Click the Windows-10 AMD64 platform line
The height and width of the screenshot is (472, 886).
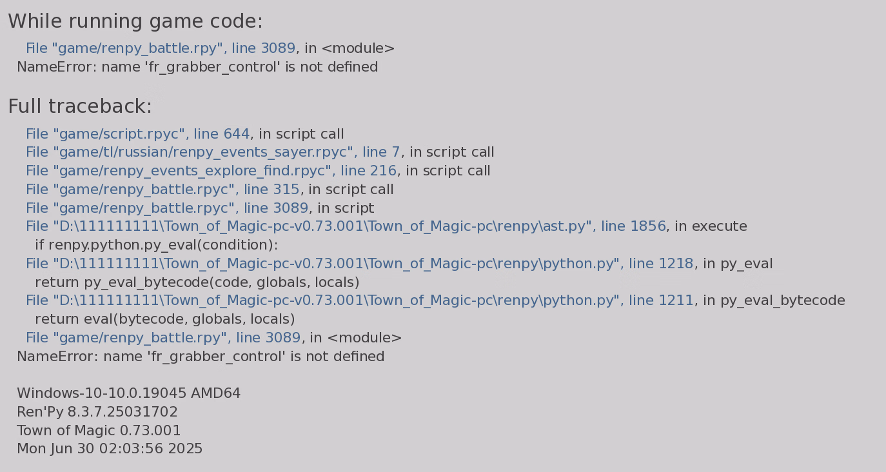click(x=128, y=393)
